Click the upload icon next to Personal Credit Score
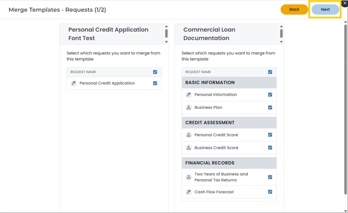Viewport: 348px width, 213px height. (189, 135)
